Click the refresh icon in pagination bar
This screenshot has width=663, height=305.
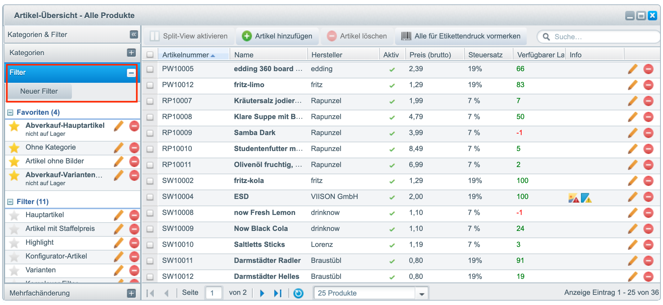pyautogui.click(x=298, y=293)
